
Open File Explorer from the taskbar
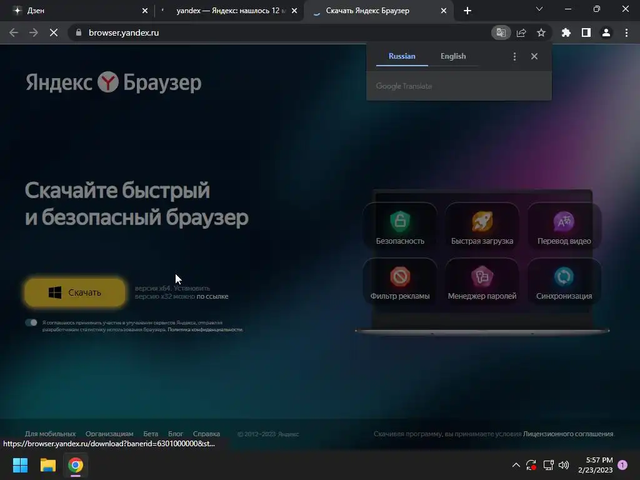point(47,465)
